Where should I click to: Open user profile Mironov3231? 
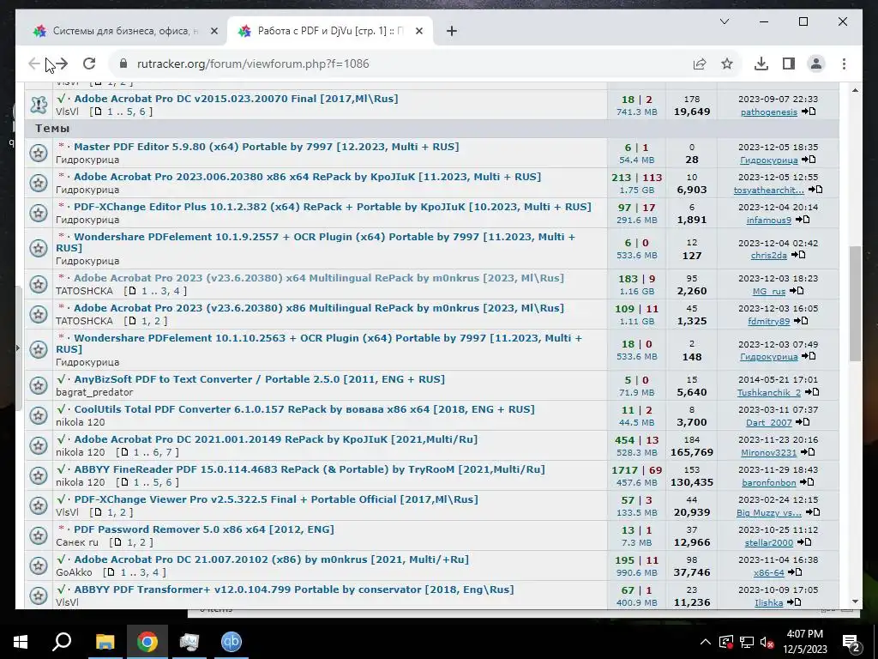tap(769, 453)
